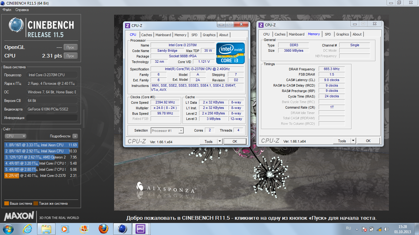Click the tray icon left of the network signal bars
The image size is (419, 235).
[372, 229]
